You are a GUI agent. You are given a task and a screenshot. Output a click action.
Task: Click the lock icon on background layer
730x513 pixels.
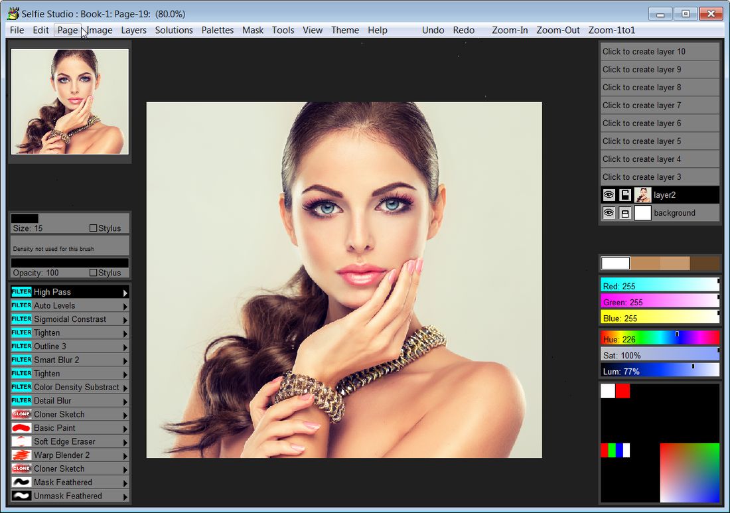click(625, 213)
